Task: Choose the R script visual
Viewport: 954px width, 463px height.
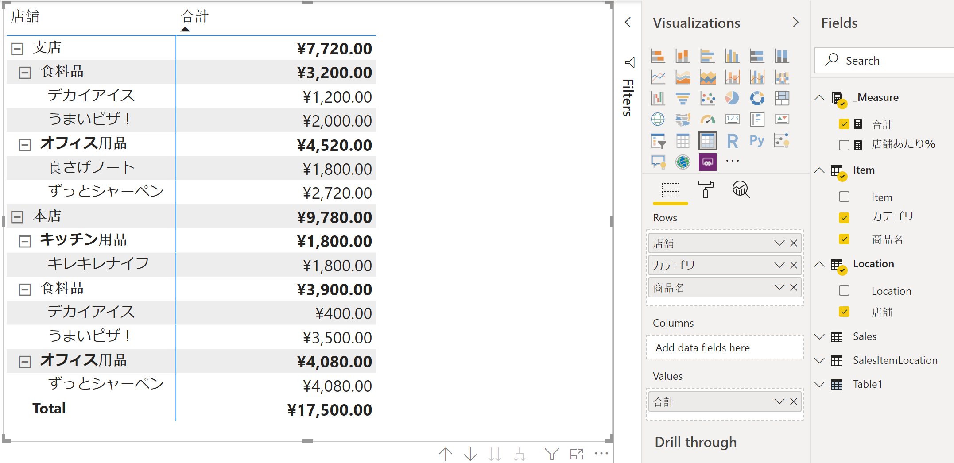Action: (732, 141)
